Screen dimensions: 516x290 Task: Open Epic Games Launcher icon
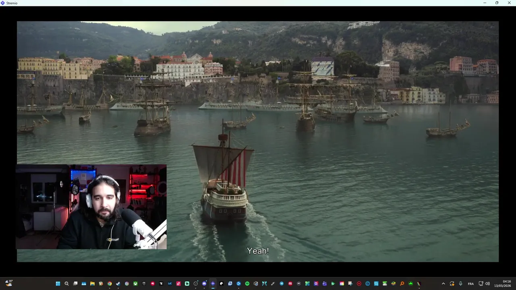coord(144,284)
